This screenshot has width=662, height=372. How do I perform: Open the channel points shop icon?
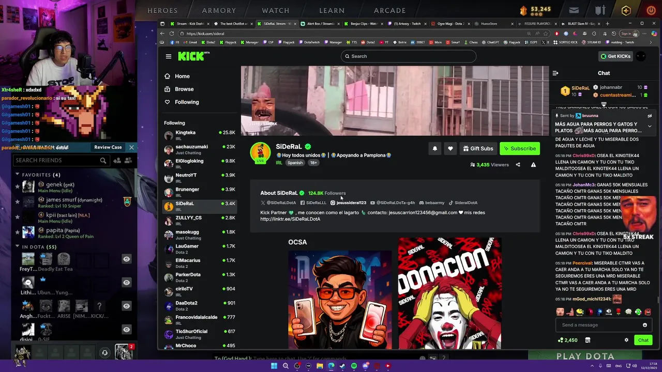click(588, 340)
